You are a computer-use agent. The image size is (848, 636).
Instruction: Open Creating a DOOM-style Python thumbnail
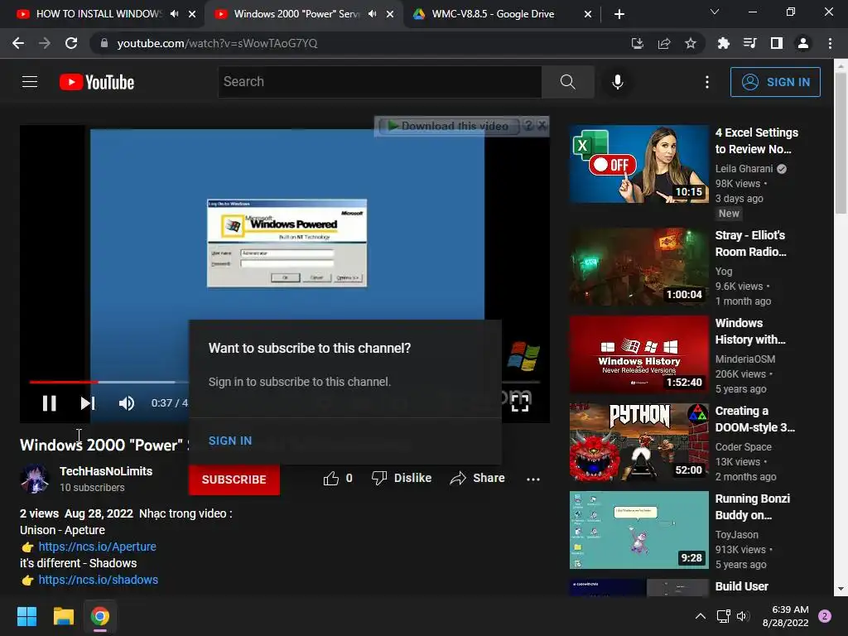click(638, 442)
